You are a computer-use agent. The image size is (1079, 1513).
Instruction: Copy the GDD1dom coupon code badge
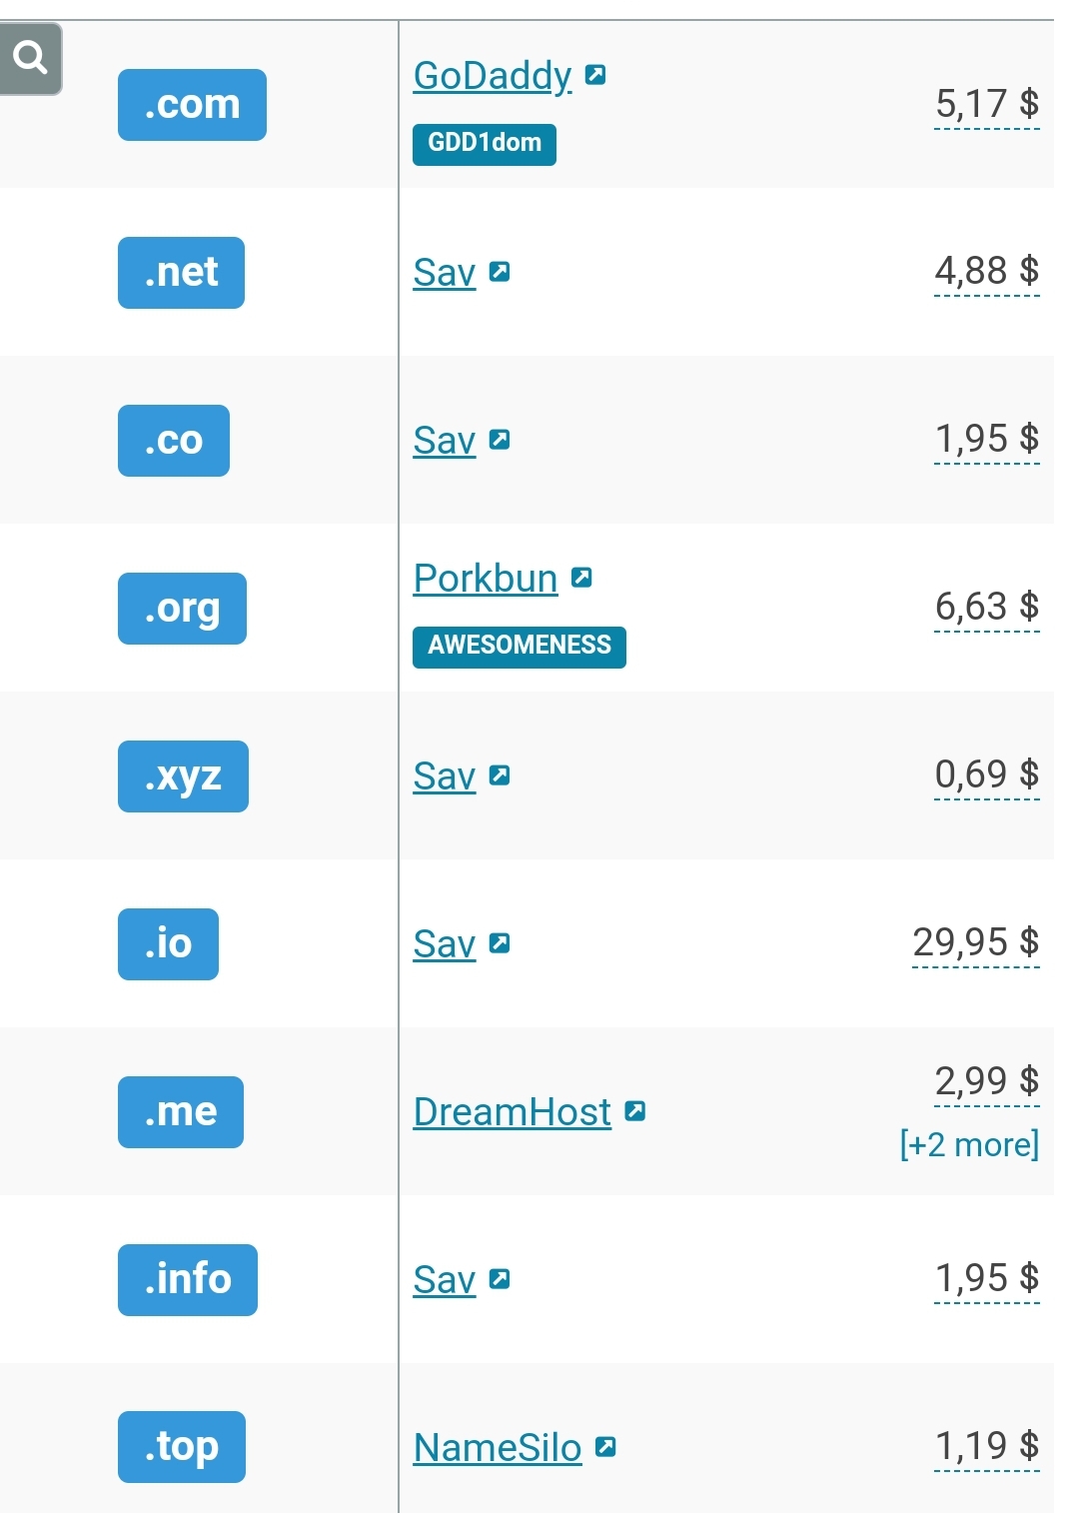485,144
